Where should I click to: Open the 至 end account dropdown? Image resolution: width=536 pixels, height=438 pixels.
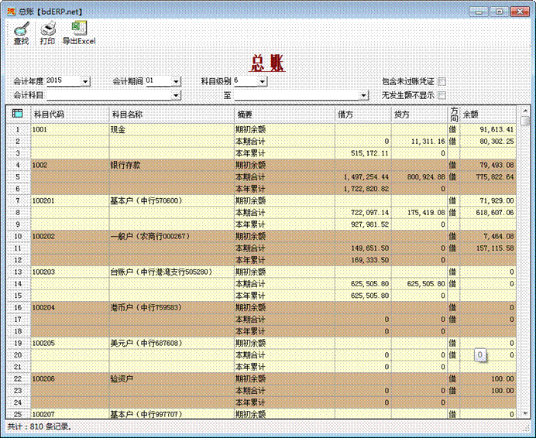pos(362,95)
